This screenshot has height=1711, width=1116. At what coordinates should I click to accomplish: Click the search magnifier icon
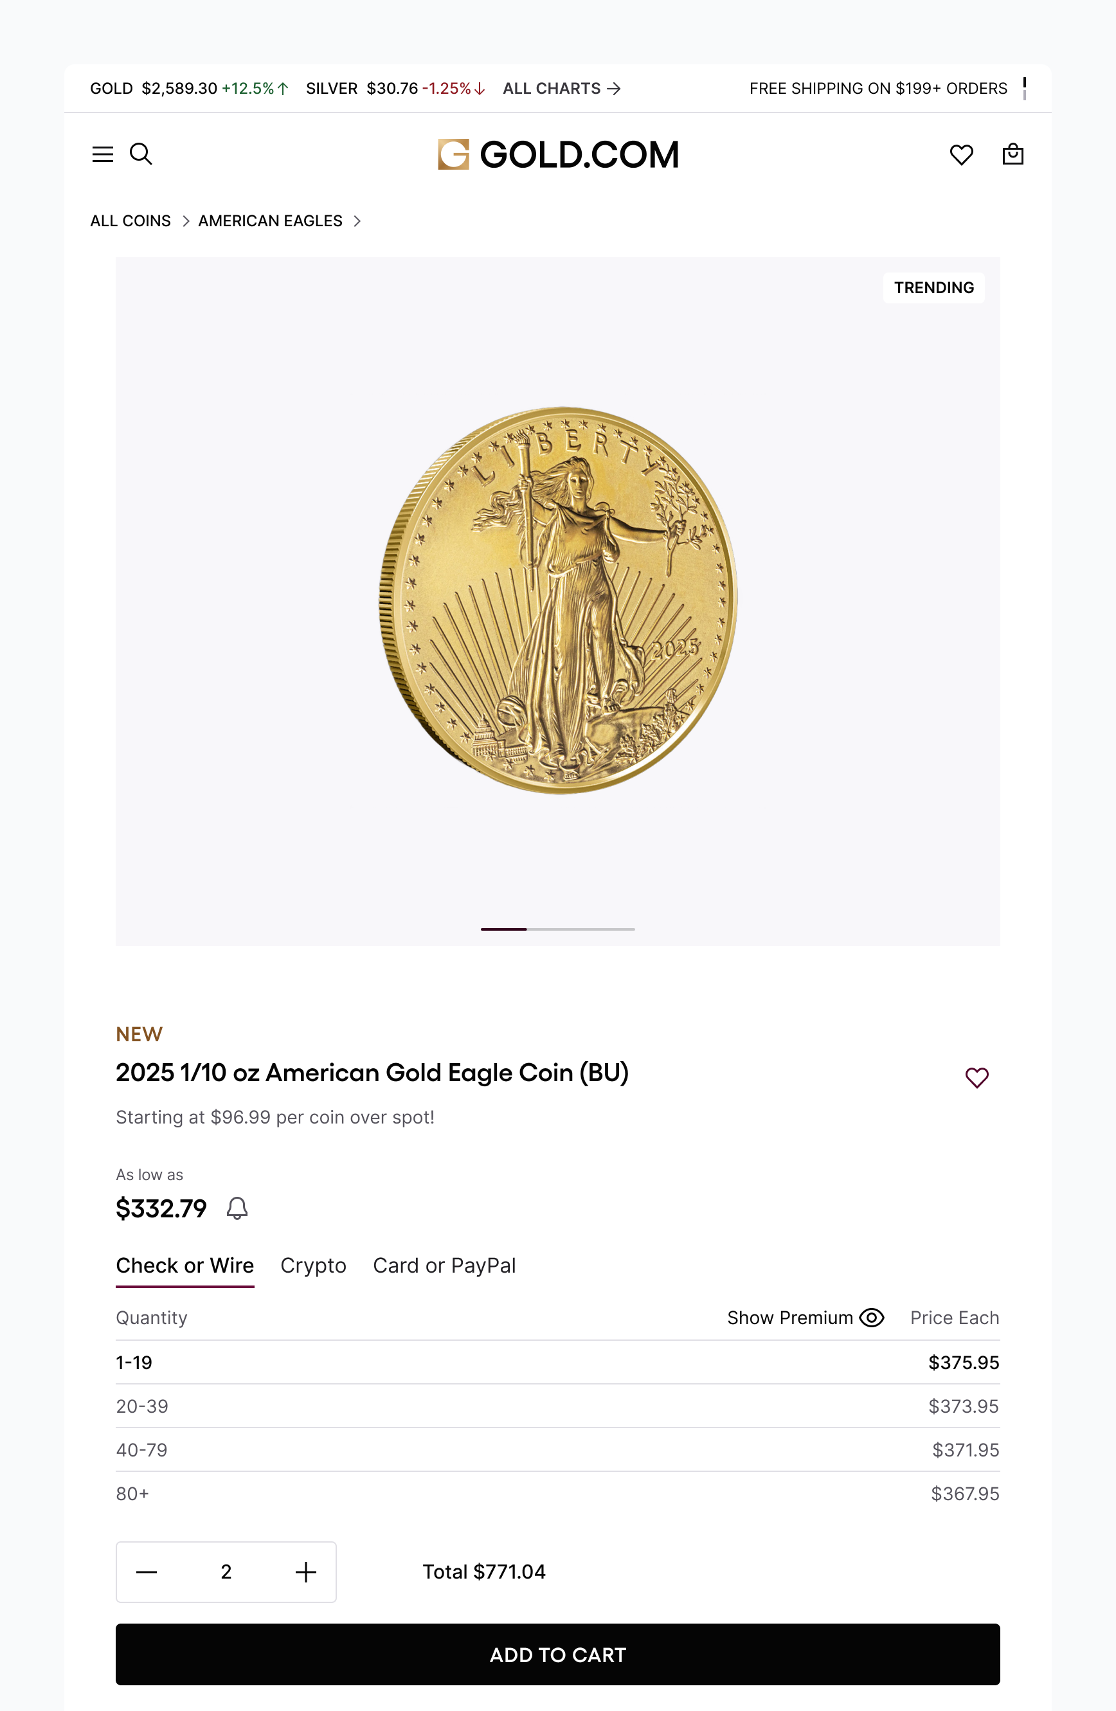pos(141,154)
